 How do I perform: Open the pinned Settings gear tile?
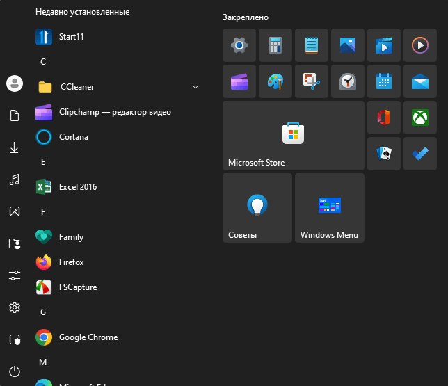[x=239, y=45]
